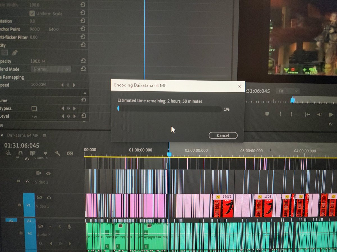Click the Opacity 100.0 % value
The image size is (337, 252).
[x=38, y=61]
